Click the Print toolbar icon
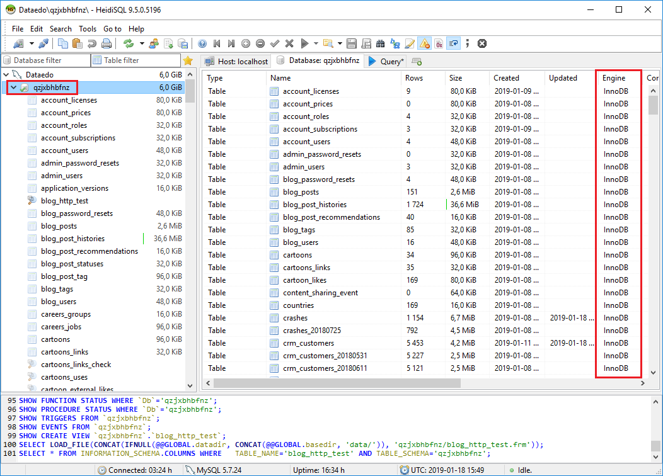 pos(107,43)
